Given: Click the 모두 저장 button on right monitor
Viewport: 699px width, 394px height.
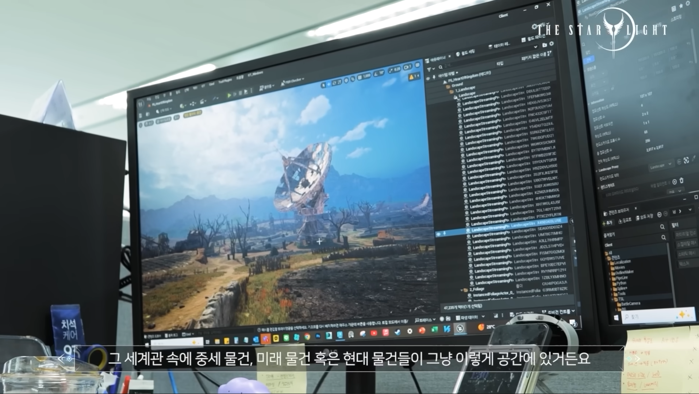Looking at the screenshot, I should pos(644,217).
